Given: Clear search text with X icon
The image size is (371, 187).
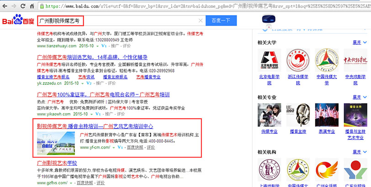Looking at the screenshot, I should (201, 21).
